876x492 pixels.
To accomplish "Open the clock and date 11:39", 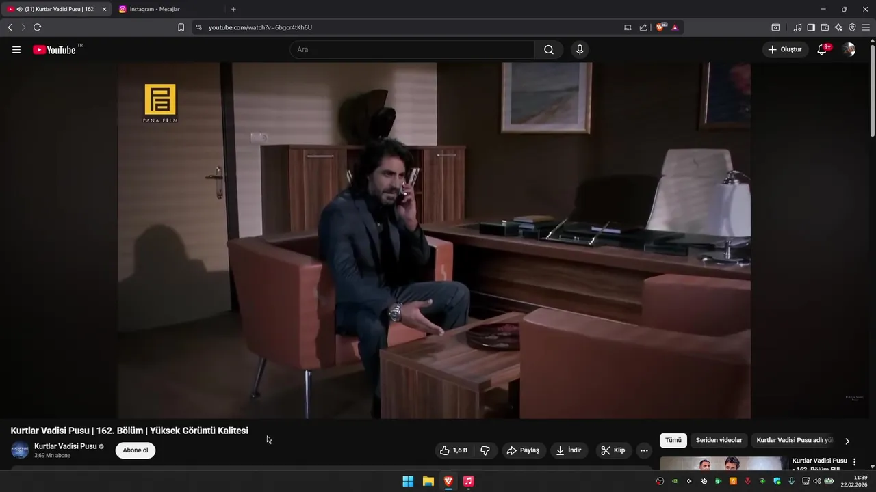I will (x=855, y=481).
